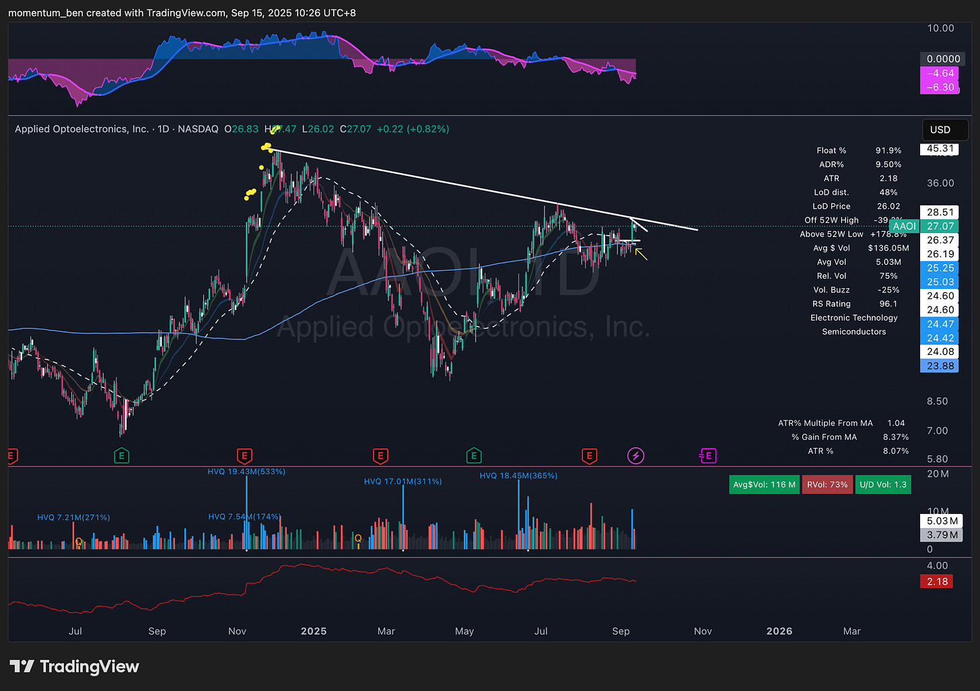Viewport: 980px width, 691px height.
Task: Click the ADR% 9.50% stat row
Action: (861, 164)
